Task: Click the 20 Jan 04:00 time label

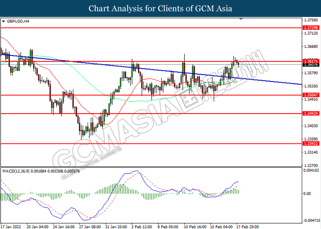Action: click(x=38, y=227)
